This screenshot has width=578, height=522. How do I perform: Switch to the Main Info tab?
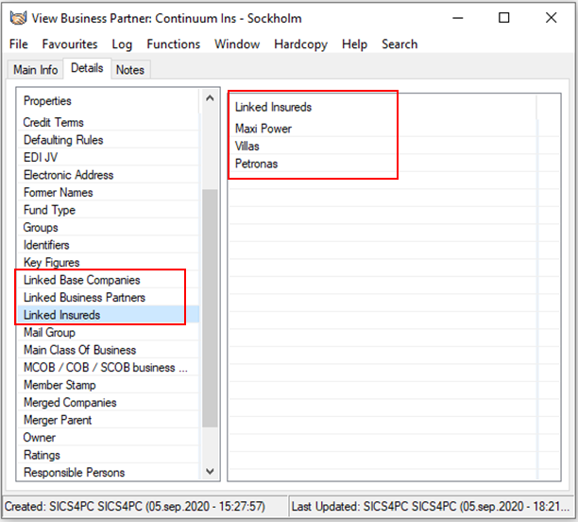35,70
